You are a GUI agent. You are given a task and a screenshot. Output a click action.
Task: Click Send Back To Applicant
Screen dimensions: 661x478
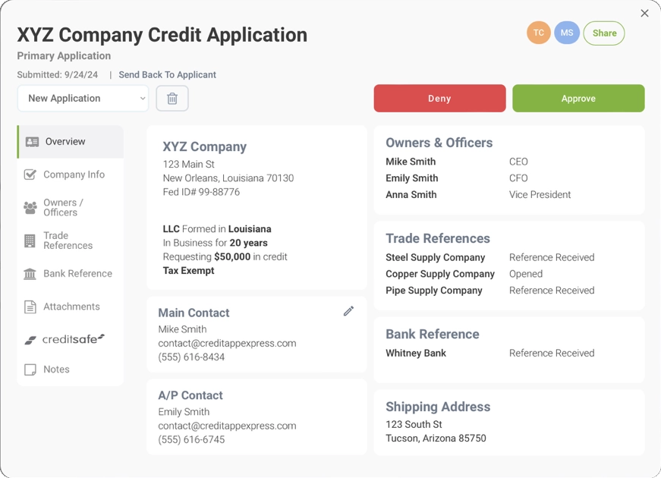pyautogui.click(x=166, y=74)
